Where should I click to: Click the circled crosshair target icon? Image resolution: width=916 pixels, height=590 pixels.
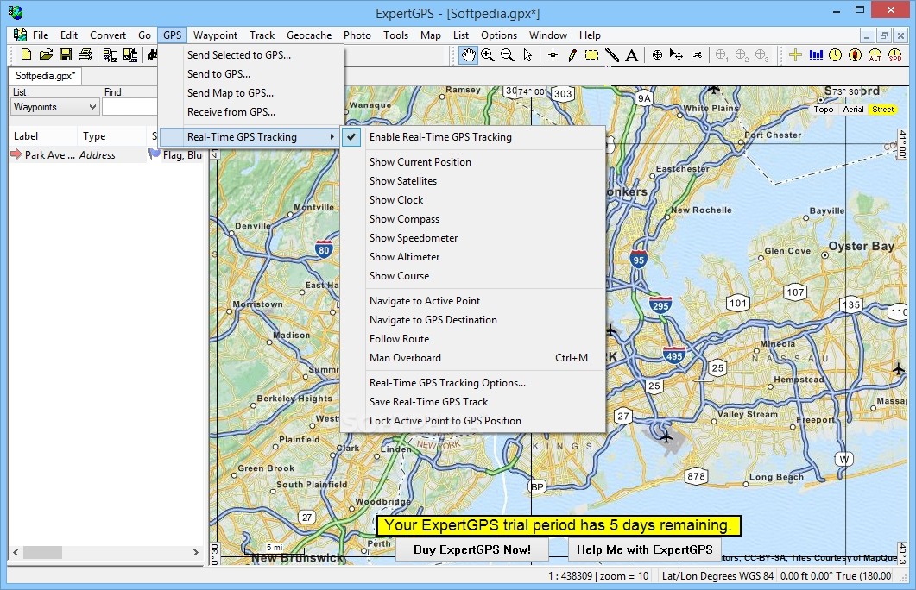coord(657,55)
